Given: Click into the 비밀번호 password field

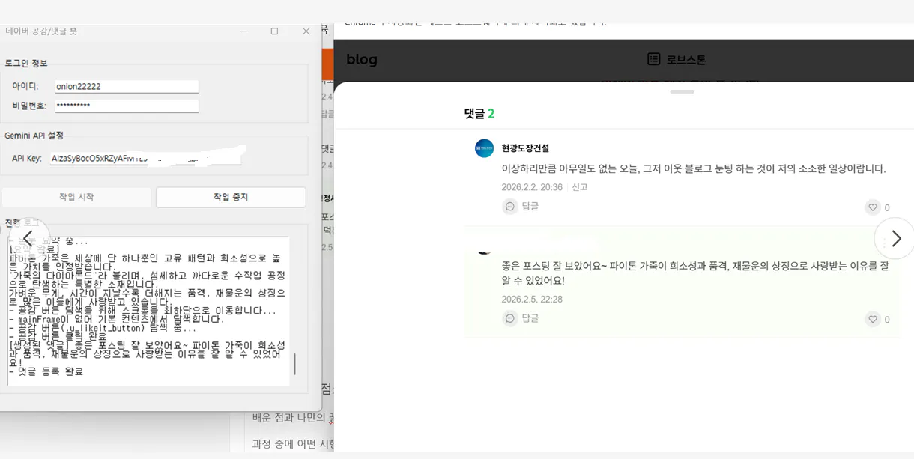Looking at the screenshot, I should tap(127, 106).
